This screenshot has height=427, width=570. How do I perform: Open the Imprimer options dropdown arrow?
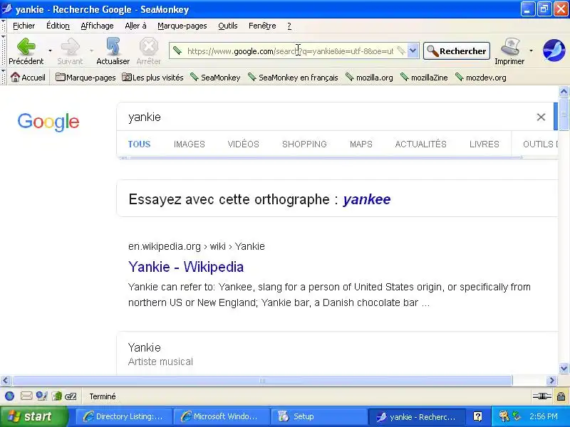coord(531,51)
